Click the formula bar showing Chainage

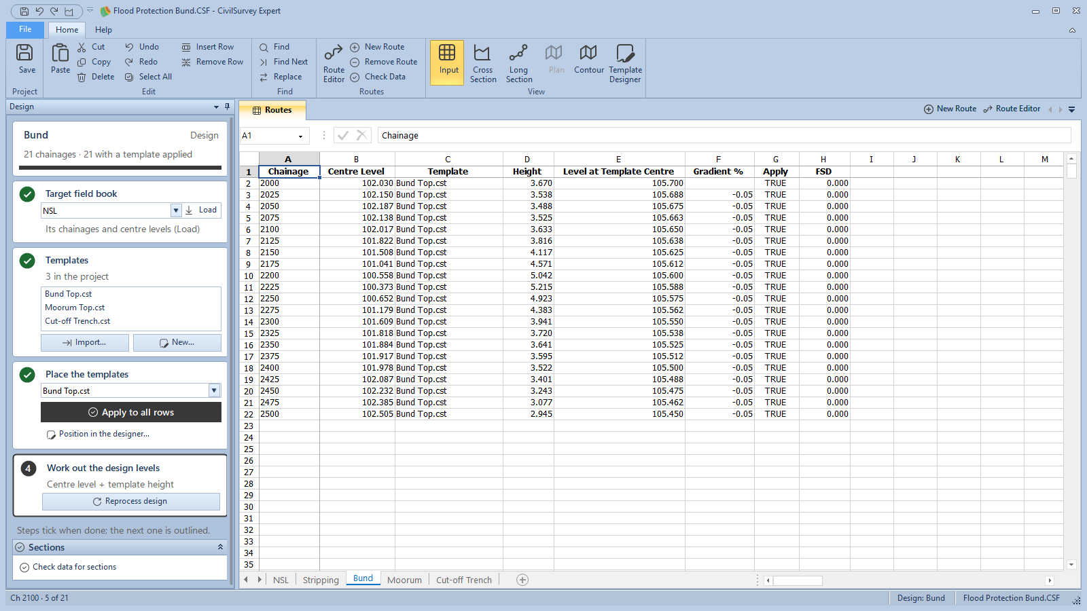(724, 136)
